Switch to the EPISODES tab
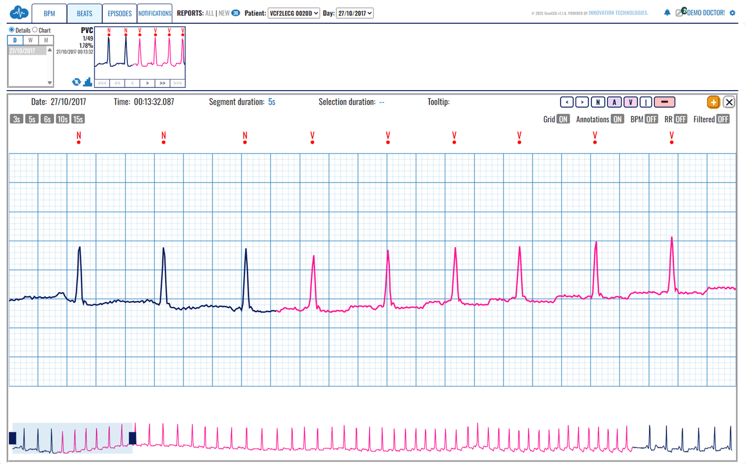Viewport: 745px width, 464px height. tap(119, 12)
